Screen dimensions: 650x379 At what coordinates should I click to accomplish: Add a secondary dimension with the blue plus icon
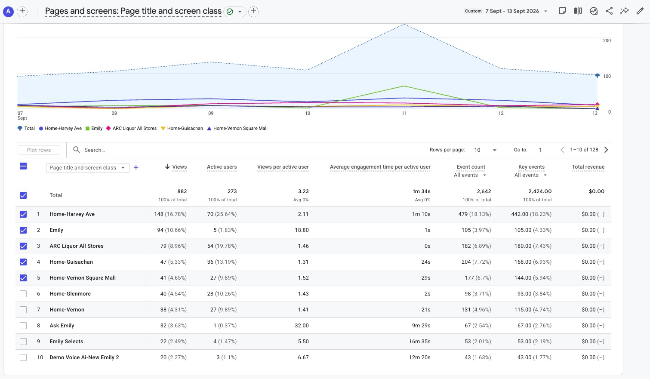[136, 167]
